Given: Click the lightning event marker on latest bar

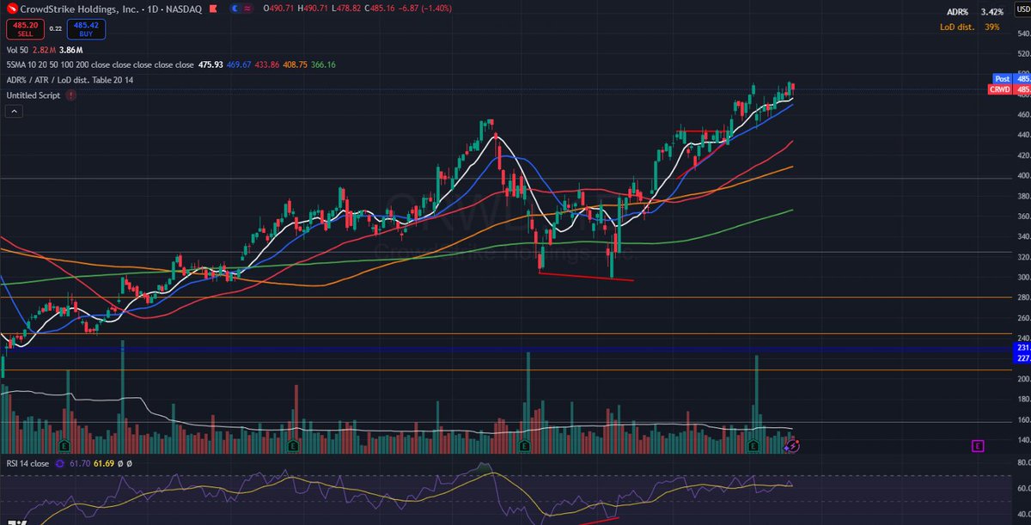Looking at the screenshot, I should [x=793, y=446].
